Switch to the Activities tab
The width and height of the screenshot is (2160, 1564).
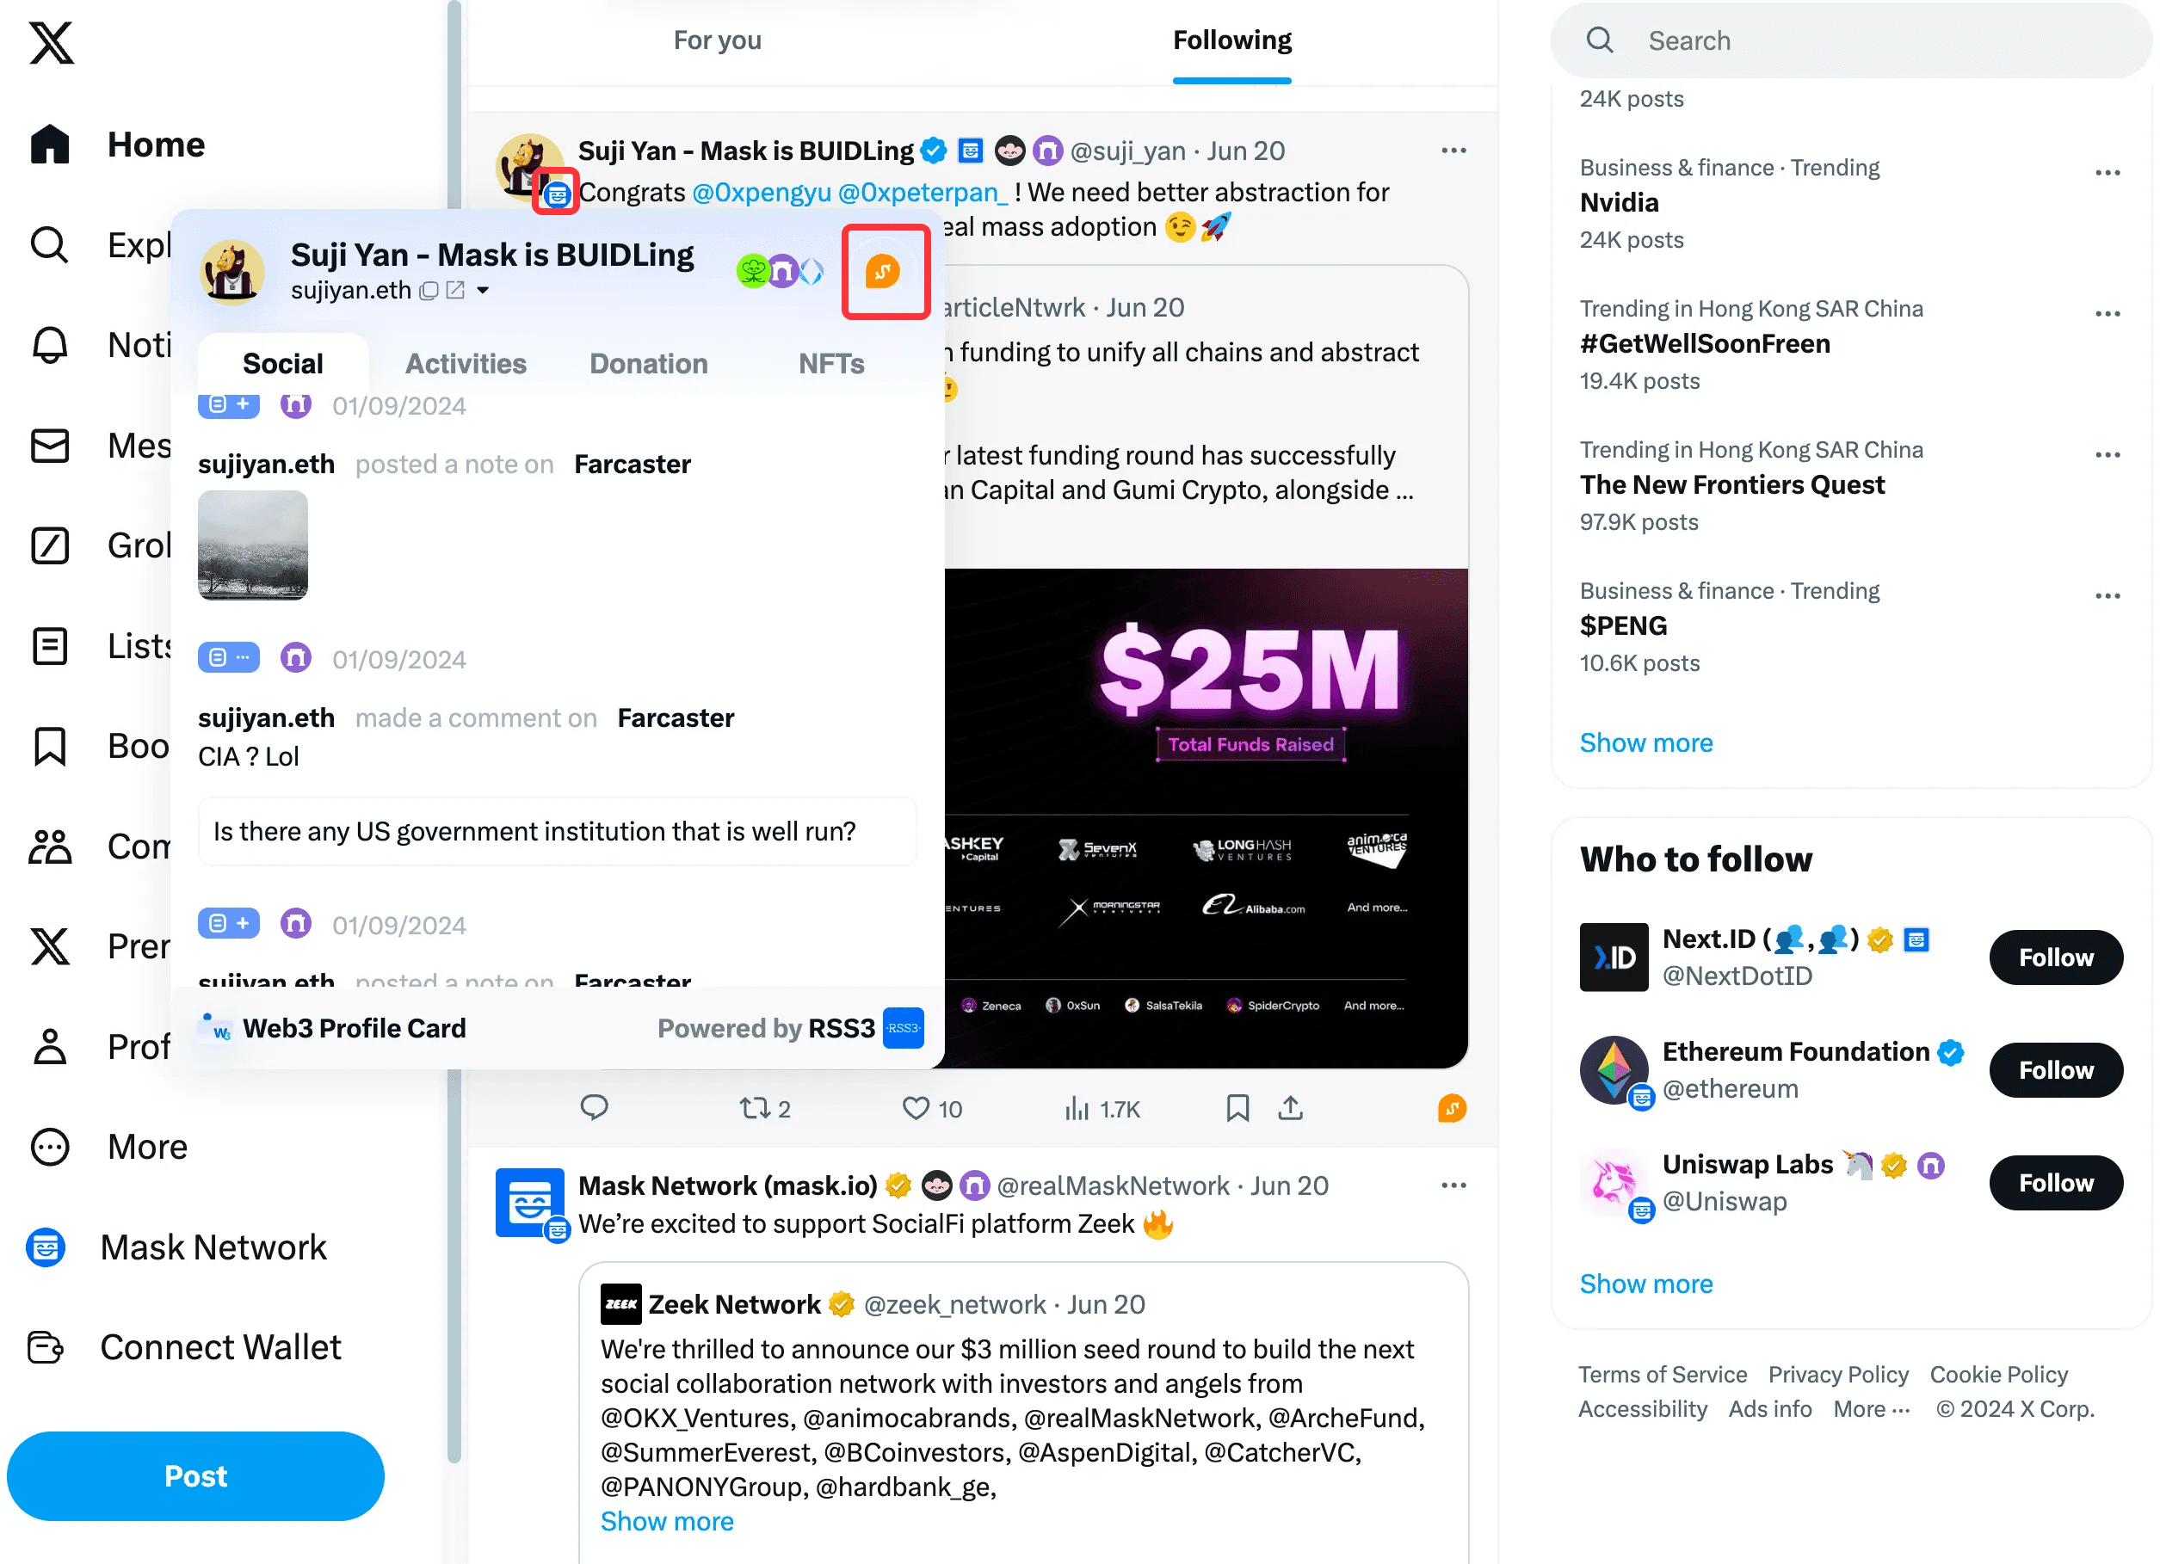466,364
